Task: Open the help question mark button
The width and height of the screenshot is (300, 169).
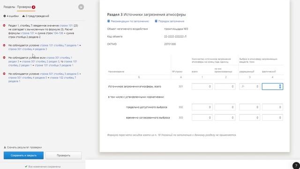Action: point(296,166)
